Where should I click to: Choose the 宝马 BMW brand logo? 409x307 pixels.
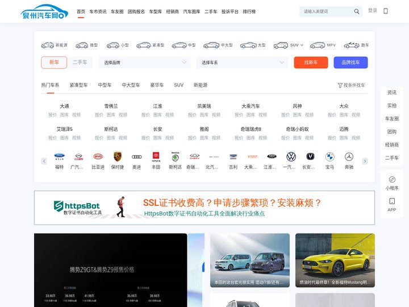point(329,157)
